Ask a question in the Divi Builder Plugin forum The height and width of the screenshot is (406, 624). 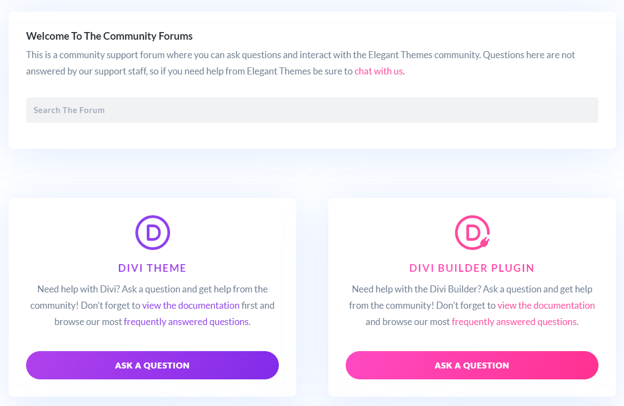click(x=472, y=365)
